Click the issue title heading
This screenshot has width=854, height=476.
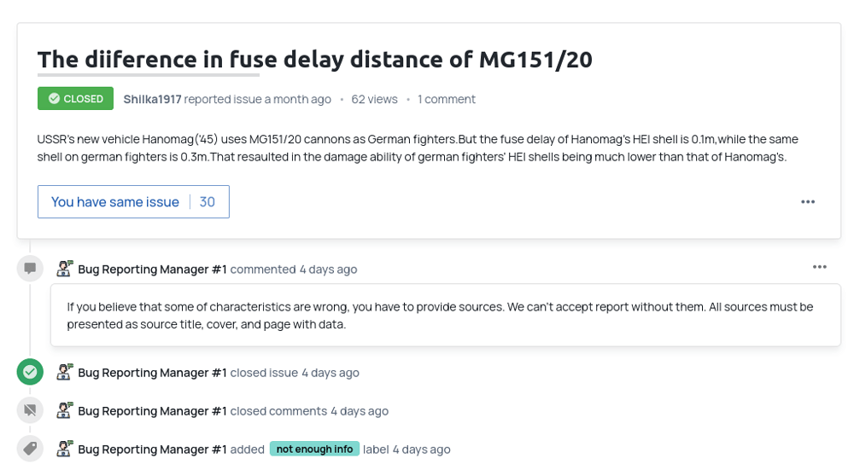[315, 60]
